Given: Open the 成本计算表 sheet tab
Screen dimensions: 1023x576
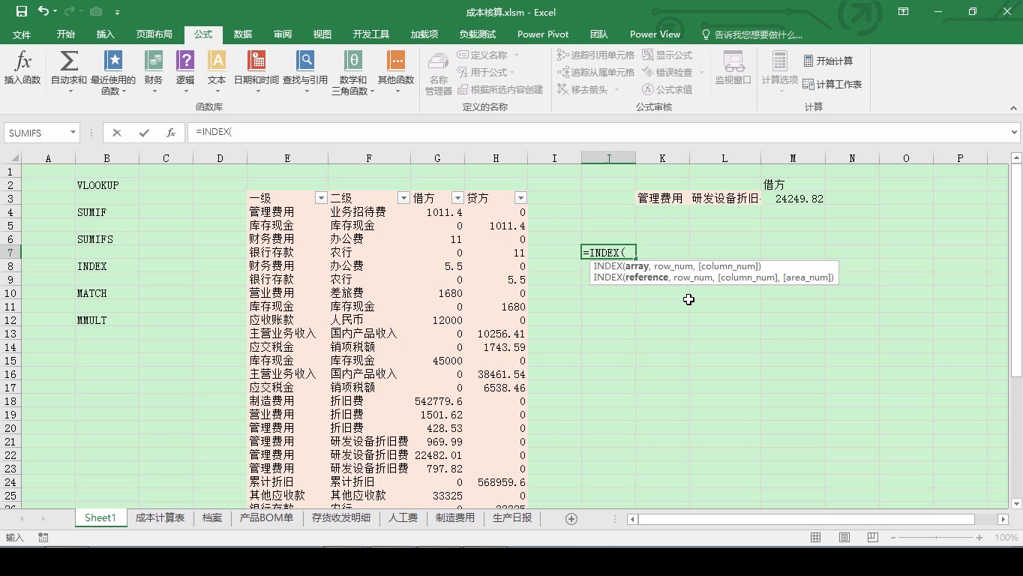Looking at the screenshot, I should 160,517.
